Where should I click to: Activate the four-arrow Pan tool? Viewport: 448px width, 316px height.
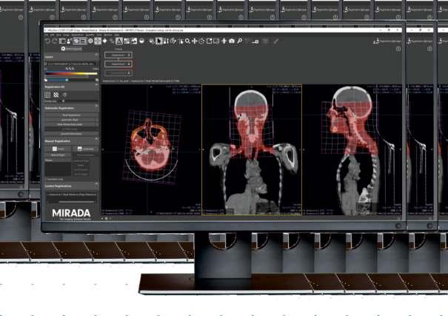(194, 41)
